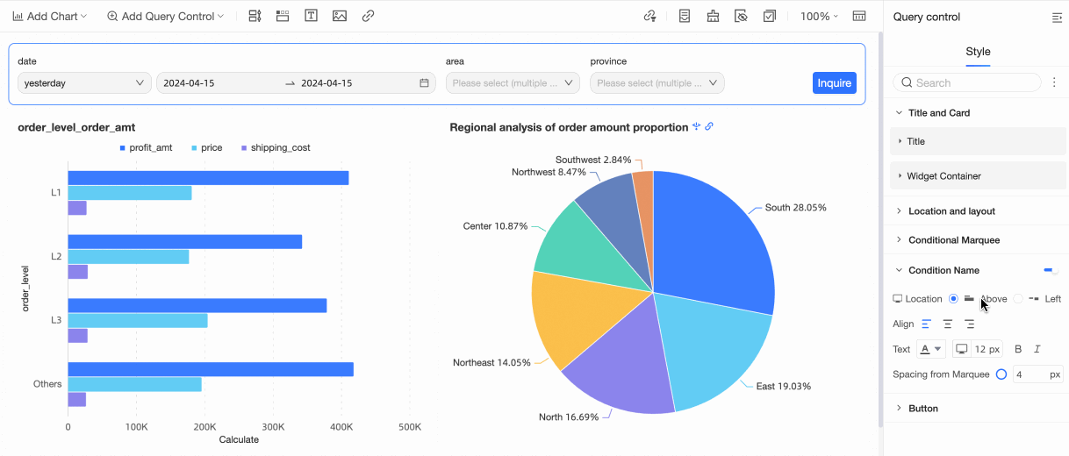Open the calendar icon in date range
Screen dimensions: 1069x456
(425, 83)
